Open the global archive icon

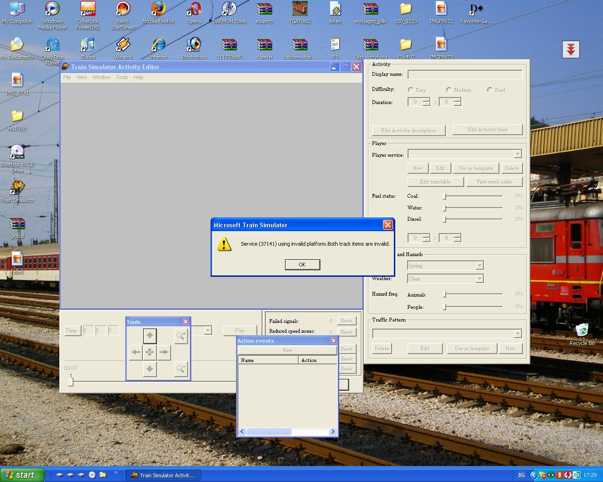tap(17, 227)
